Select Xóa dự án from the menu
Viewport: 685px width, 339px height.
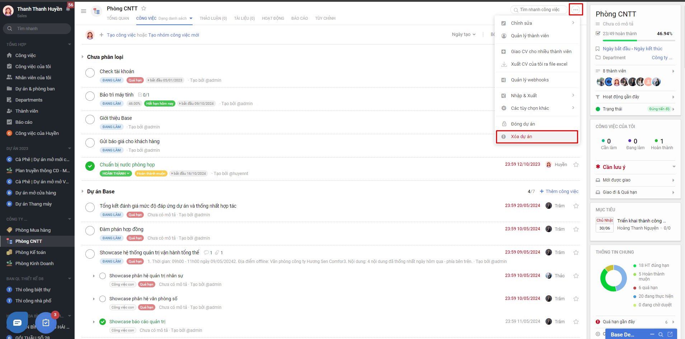click(537, 137)
